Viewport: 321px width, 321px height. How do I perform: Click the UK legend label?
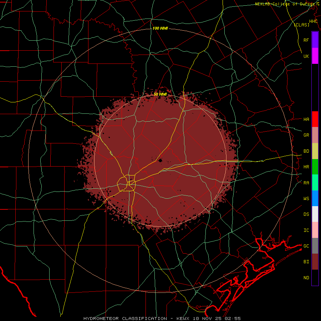pos(306,56)
